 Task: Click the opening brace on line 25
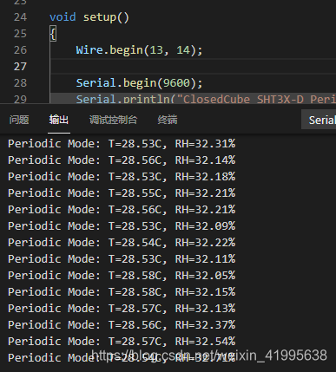[53, 34]
